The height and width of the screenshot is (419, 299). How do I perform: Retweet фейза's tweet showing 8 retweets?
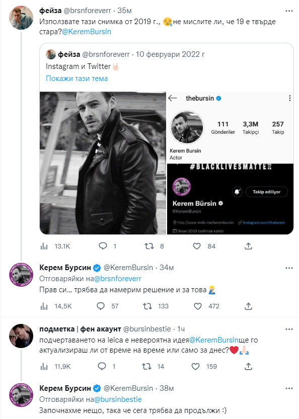(149, 246)
